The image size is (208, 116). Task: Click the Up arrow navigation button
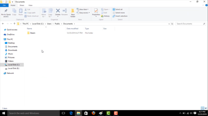click(14, 24)
